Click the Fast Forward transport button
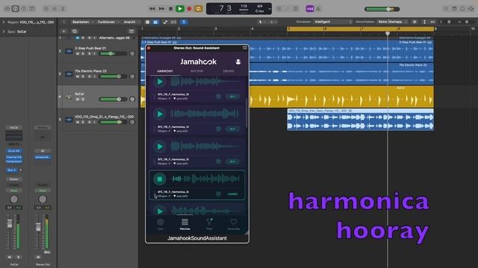The height and width of the screenshot is (268, 478). (x=161, y=9)
